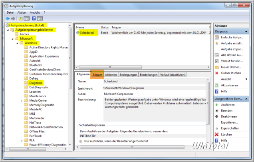Switch to the Aktionen tab

pos(111,75)
